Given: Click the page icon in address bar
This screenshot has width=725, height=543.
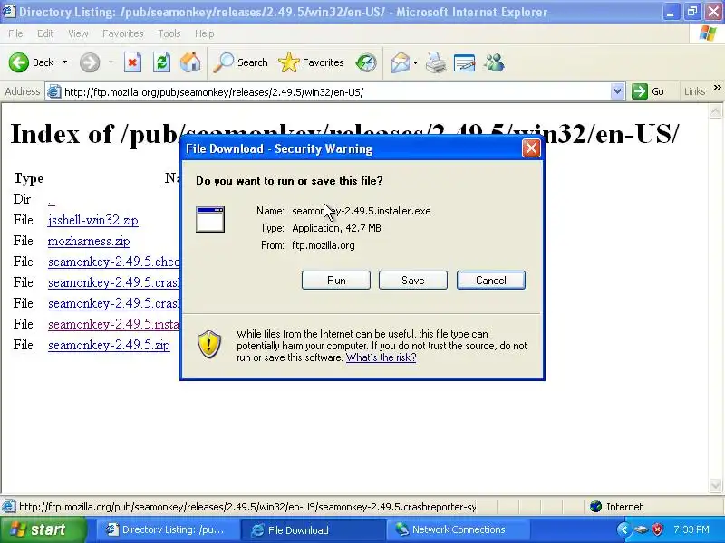Looking at the screenshot, I should (x=54, y=91).
